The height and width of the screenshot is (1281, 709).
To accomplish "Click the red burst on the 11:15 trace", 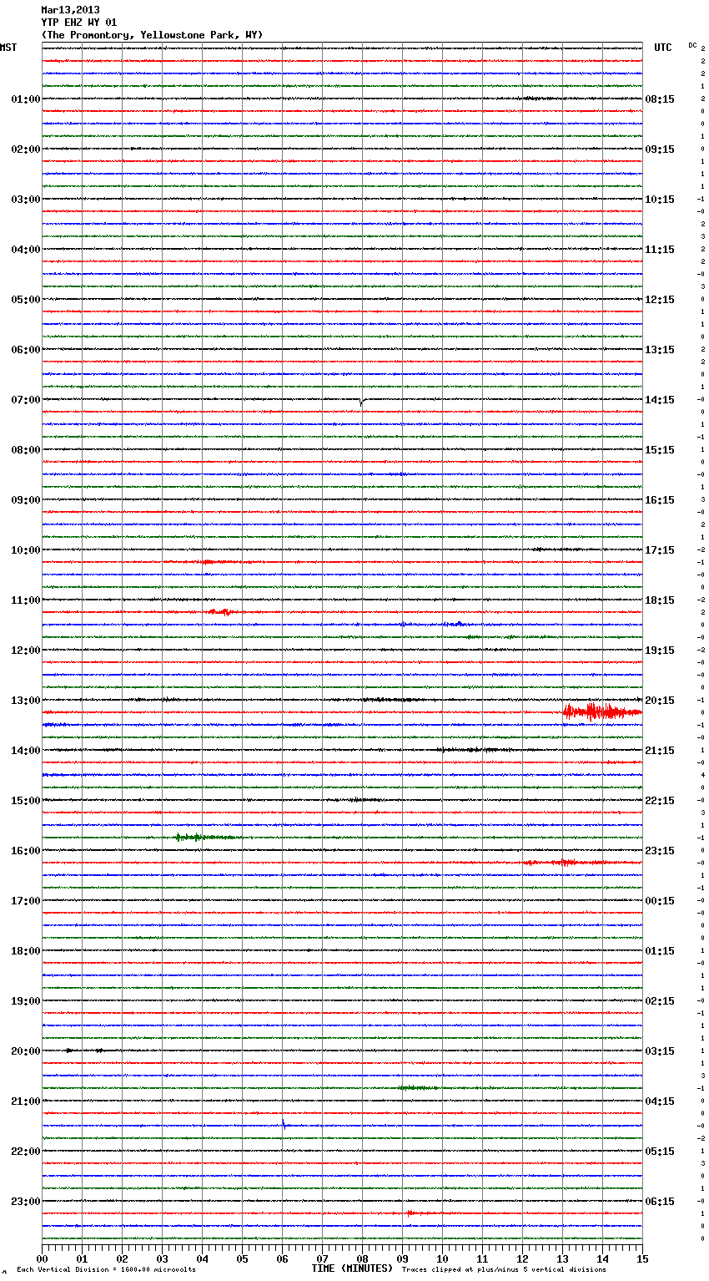I will click(222, 612).
